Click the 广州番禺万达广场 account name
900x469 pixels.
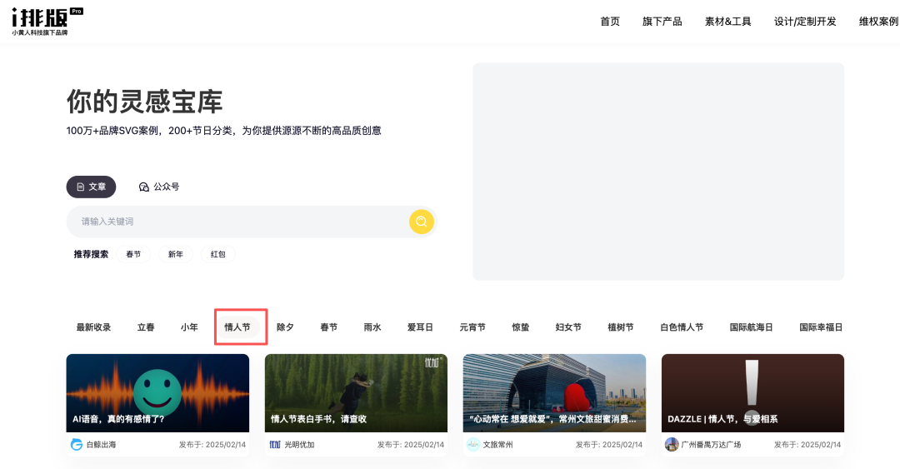click(711, 444)
